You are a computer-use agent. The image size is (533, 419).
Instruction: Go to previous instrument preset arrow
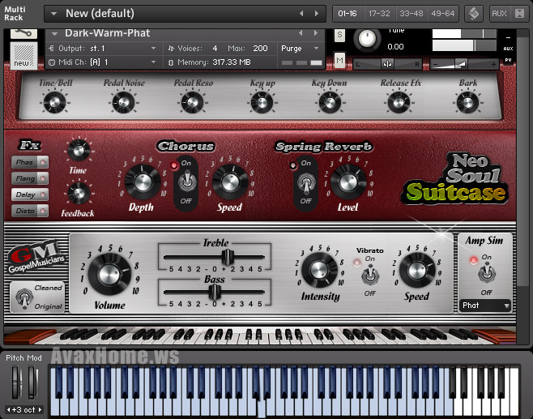click(x=301, y=33)
